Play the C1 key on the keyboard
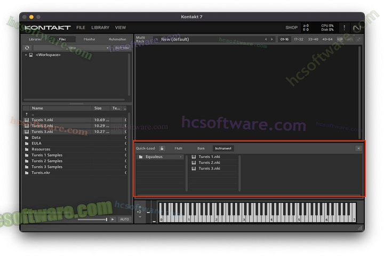Image resolution: width=384 pixels, height=256 pixels. [188, 219]
